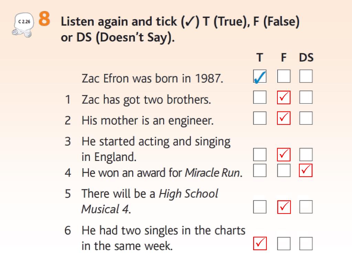Check F box for two singles in the charts
This screenshot has height=264, width=352.
tap(284, 243)
